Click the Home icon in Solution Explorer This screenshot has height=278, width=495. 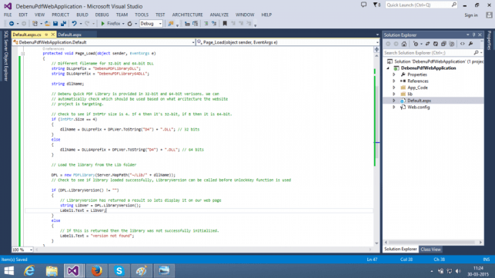point(403,44)
